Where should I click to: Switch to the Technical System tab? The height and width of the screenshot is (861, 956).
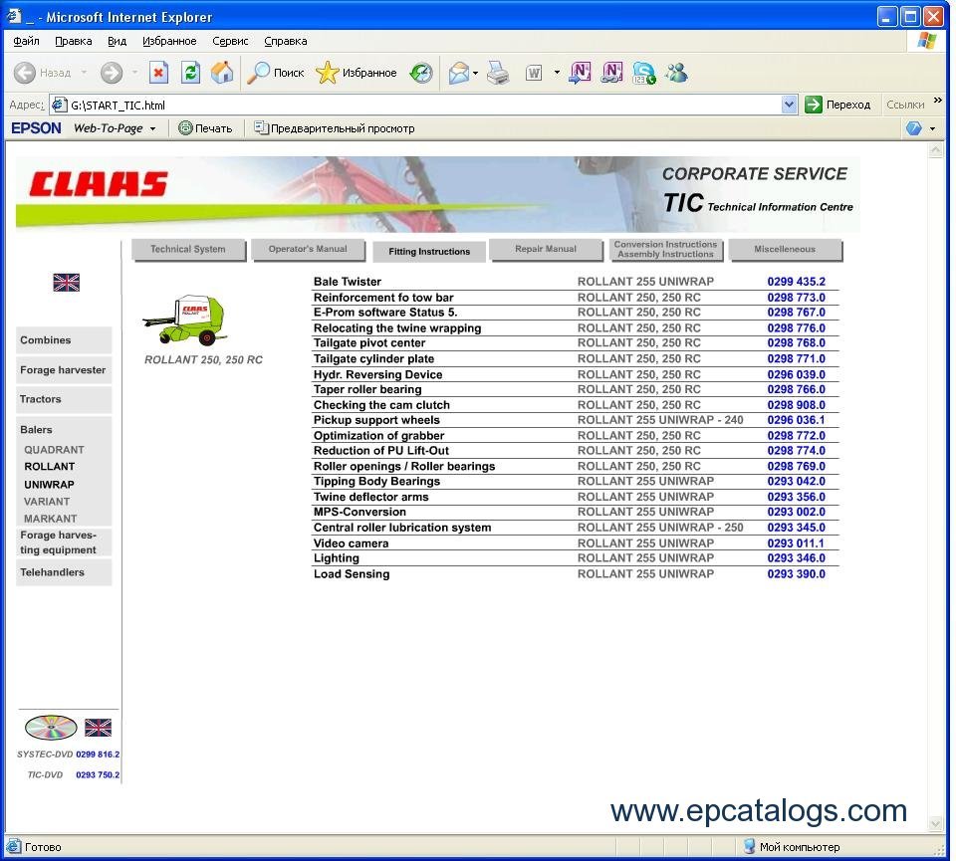[188, 249]
